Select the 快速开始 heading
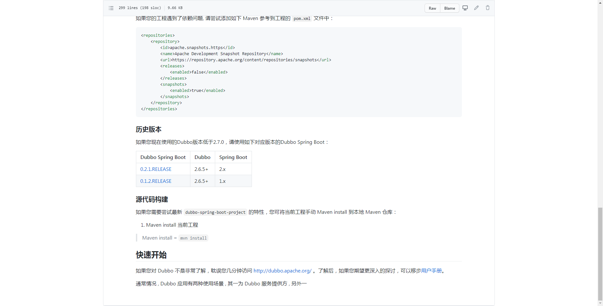603x306 pixels. pyautogui.click(x=151, y=255)
